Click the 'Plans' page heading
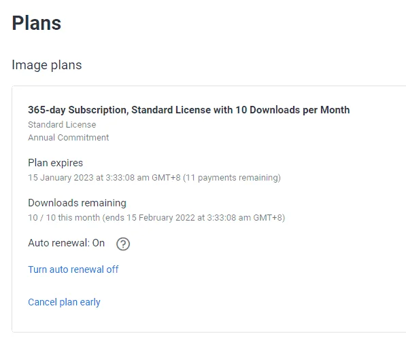406x338 pixels. [x=37, y=23]
